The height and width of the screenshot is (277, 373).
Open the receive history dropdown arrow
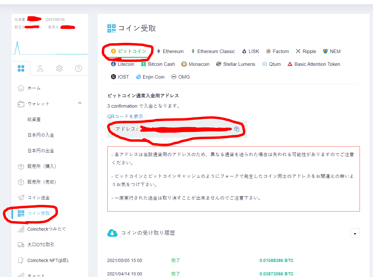[355, 233]
